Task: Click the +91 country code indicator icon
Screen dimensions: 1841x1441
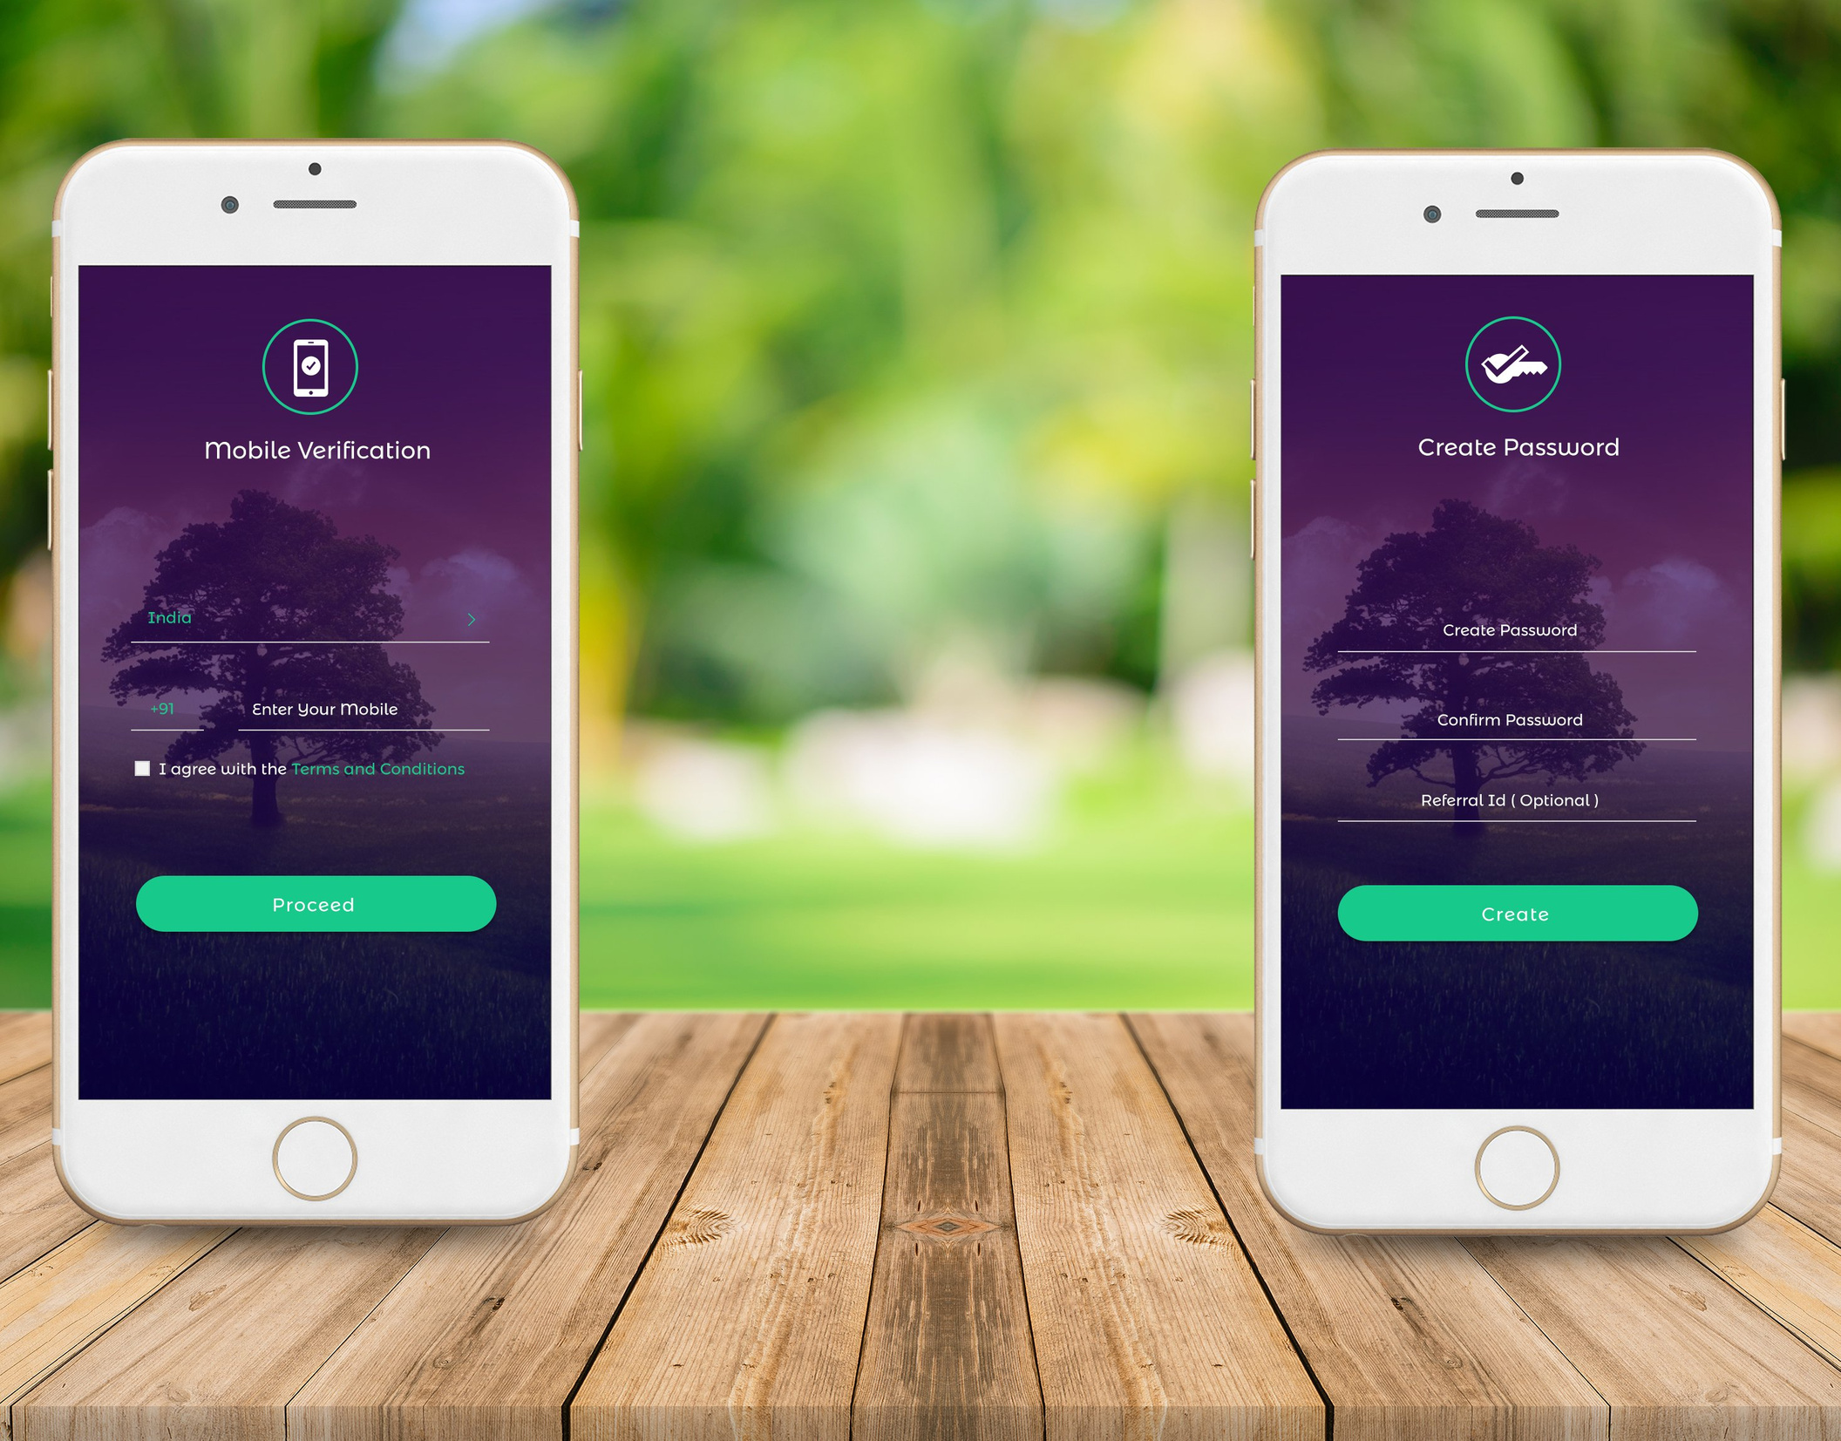Action: point(166,707)
